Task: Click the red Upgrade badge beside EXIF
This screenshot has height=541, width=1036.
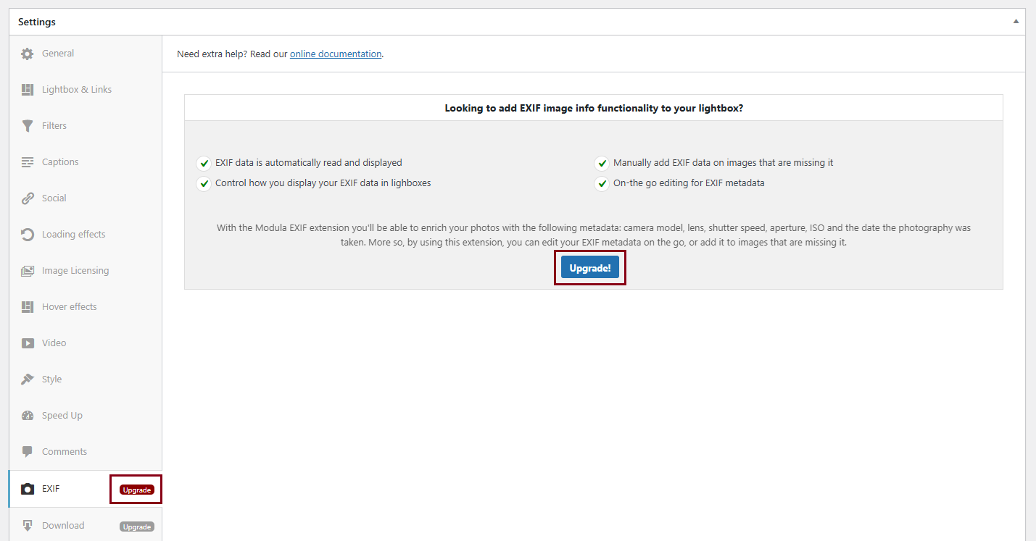Action: click(x=137, y=490)
